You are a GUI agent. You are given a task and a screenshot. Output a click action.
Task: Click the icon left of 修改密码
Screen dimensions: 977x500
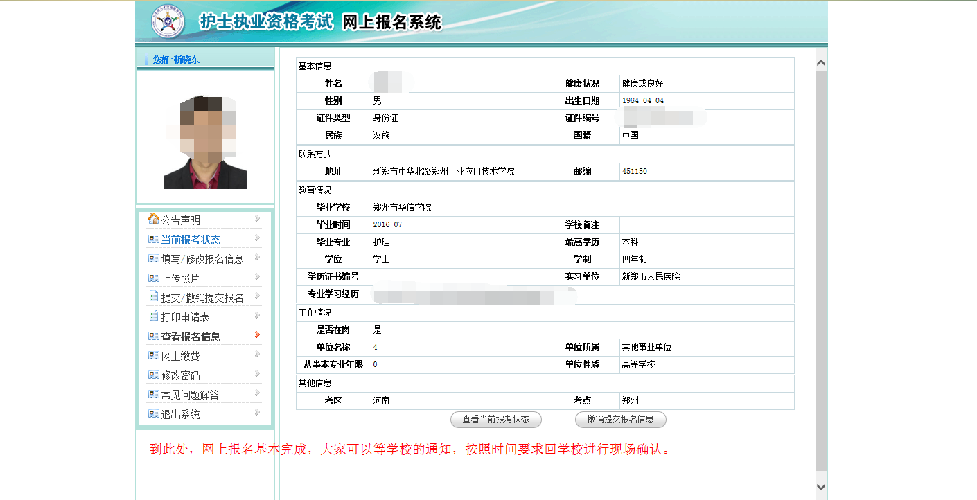[x=153, y=375]
